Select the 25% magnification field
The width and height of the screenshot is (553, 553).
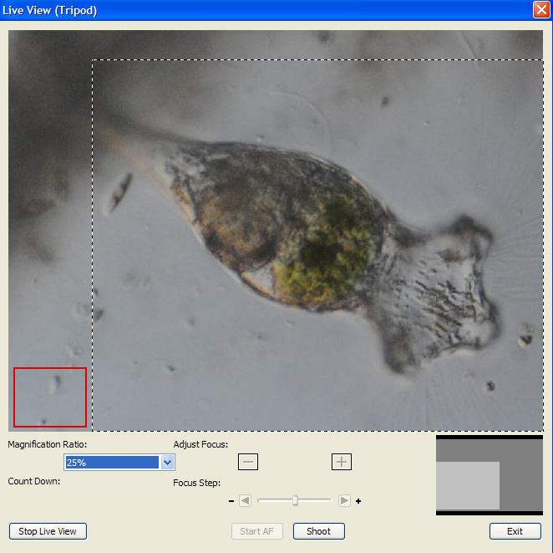click(112, 463)
